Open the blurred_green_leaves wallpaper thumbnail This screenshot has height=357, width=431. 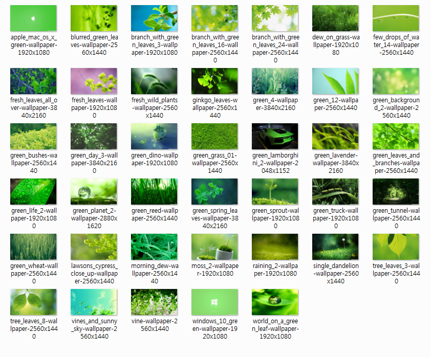(94, 18)
